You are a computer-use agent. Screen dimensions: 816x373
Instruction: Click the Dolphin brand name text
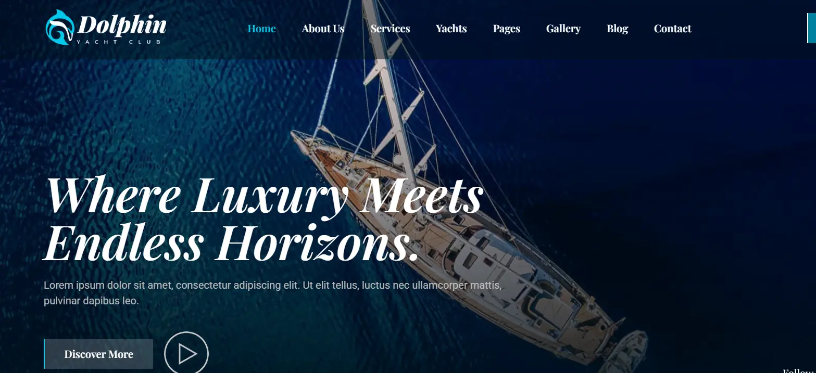[122, 24]
